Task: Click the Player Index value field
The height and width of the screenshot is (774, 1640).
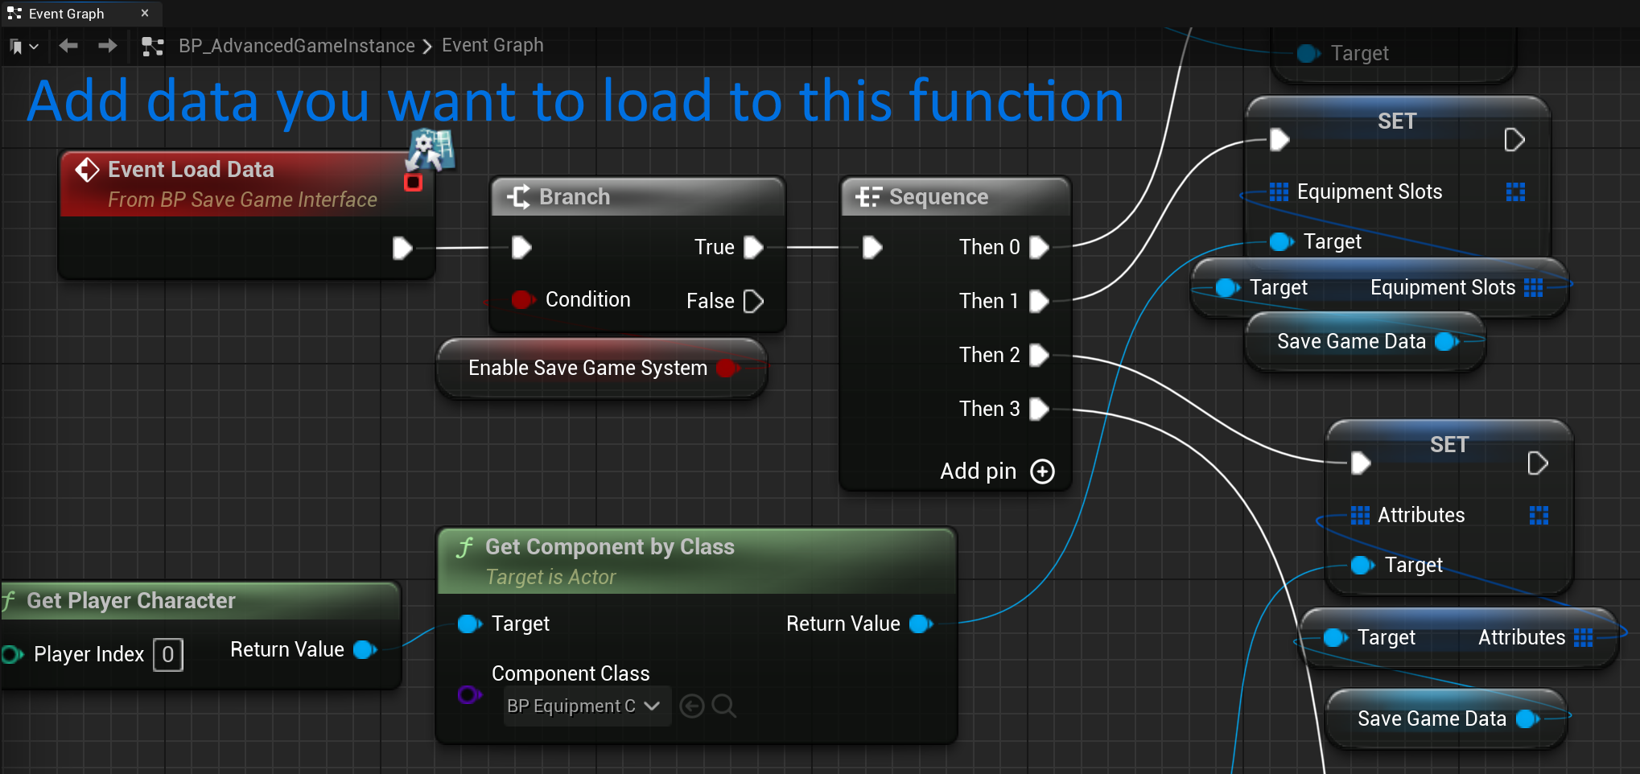Action: 167,655
